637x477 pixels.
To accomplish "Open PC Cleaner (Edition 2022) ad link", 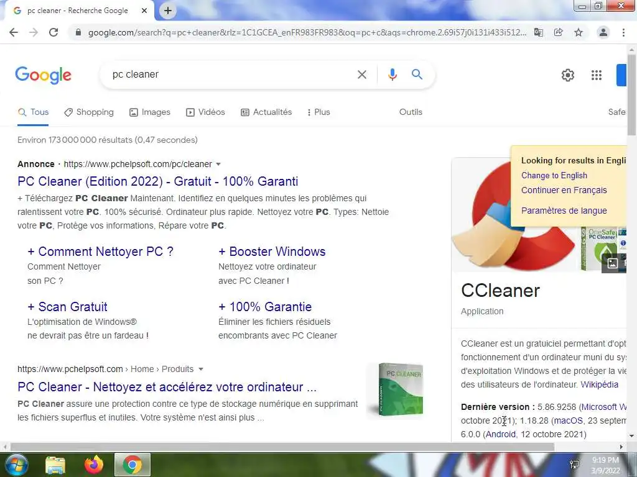I will [157, 181].
